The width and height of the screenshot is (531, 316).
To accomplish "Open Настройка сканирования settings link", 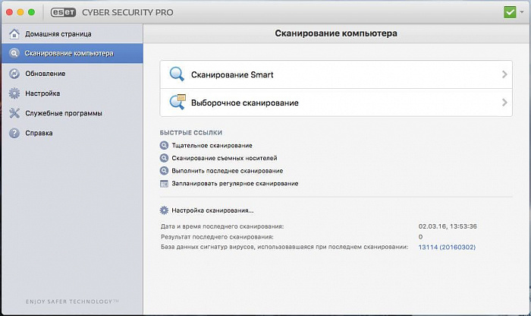I will click(212, 210).
